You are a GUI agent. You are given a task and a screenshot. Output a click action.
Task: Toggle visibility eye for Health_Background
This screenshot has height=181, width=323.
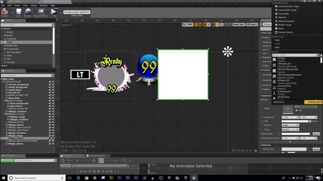tap(53, 87)
